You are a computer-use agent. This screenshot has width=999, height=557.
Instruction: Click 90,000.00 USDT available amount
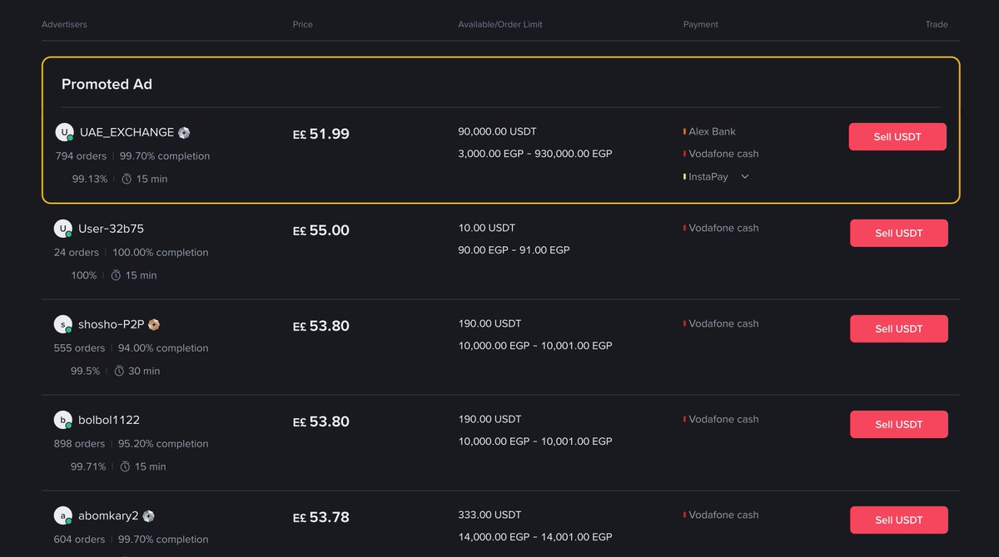point(498,131)
